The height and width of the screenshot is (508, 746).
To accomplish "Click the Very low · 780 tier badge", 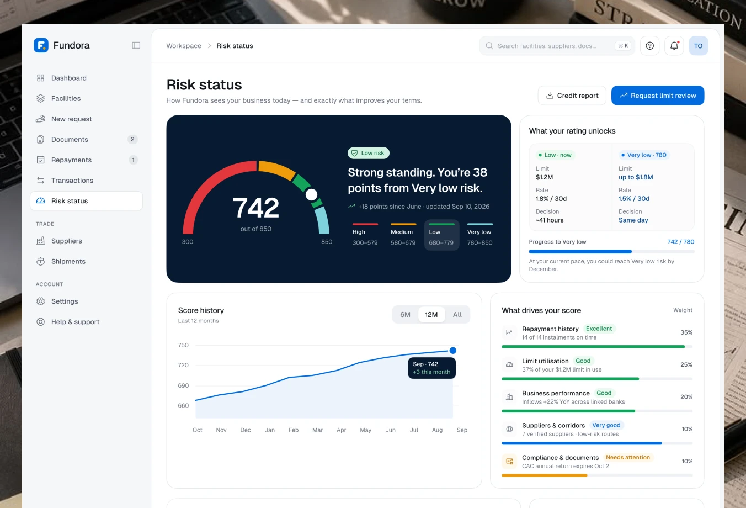I will [x=643, y=155].
